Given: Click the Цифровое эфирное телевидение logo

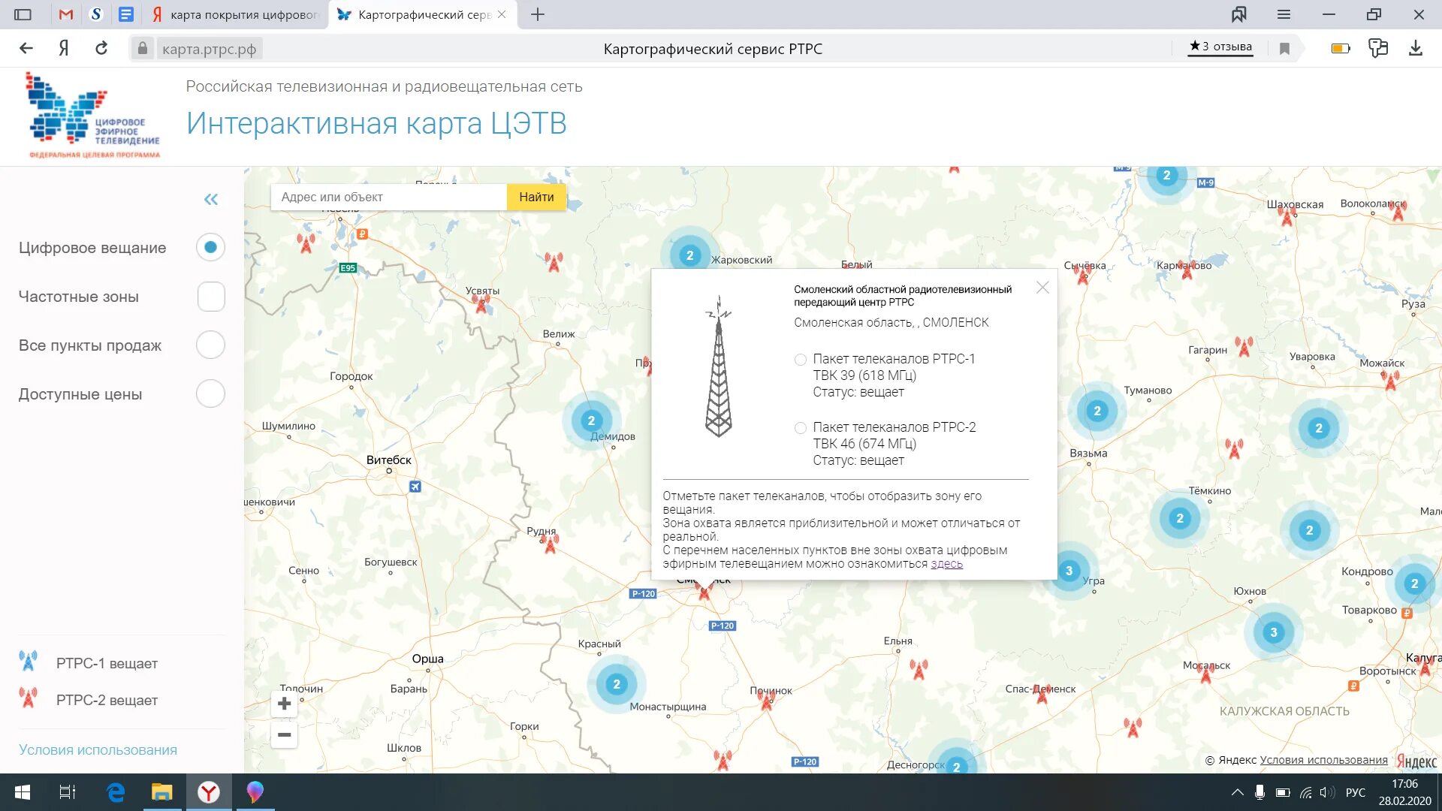Looking at the screenshot, I should 93,116.
